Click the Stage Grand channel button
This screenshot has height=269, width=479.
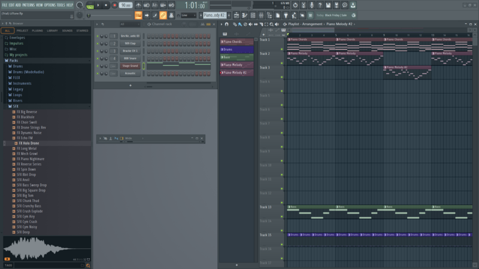click(130, 66)
